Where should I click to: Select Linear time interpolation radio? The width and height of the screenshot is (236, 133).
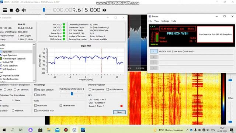[x=13, y=100]
